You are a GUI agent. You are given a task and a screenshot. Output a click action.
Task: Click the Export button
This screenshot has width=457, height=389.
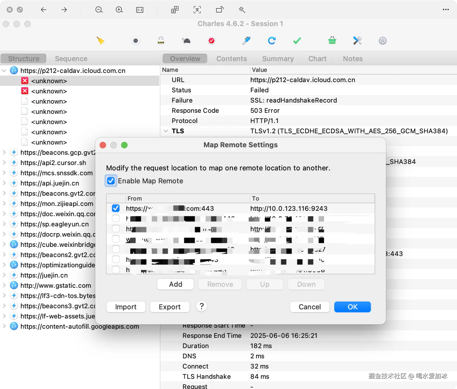click(170, 307)
